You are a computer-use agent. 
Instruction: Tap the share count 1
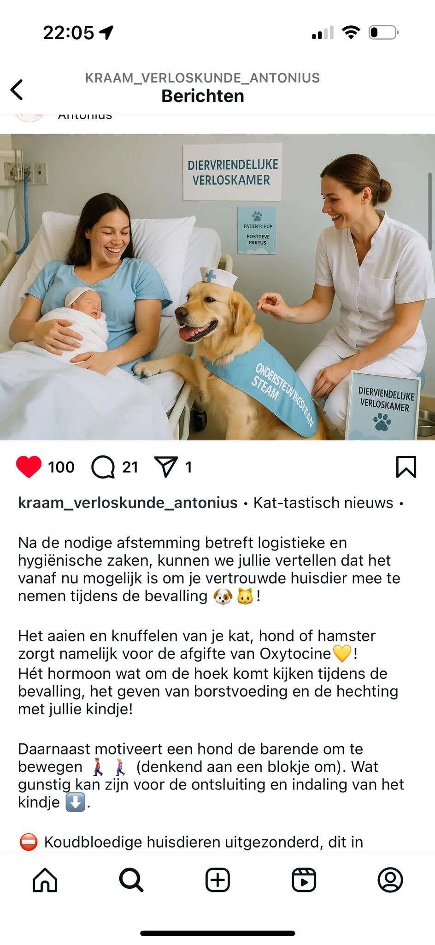pos(188,467)
